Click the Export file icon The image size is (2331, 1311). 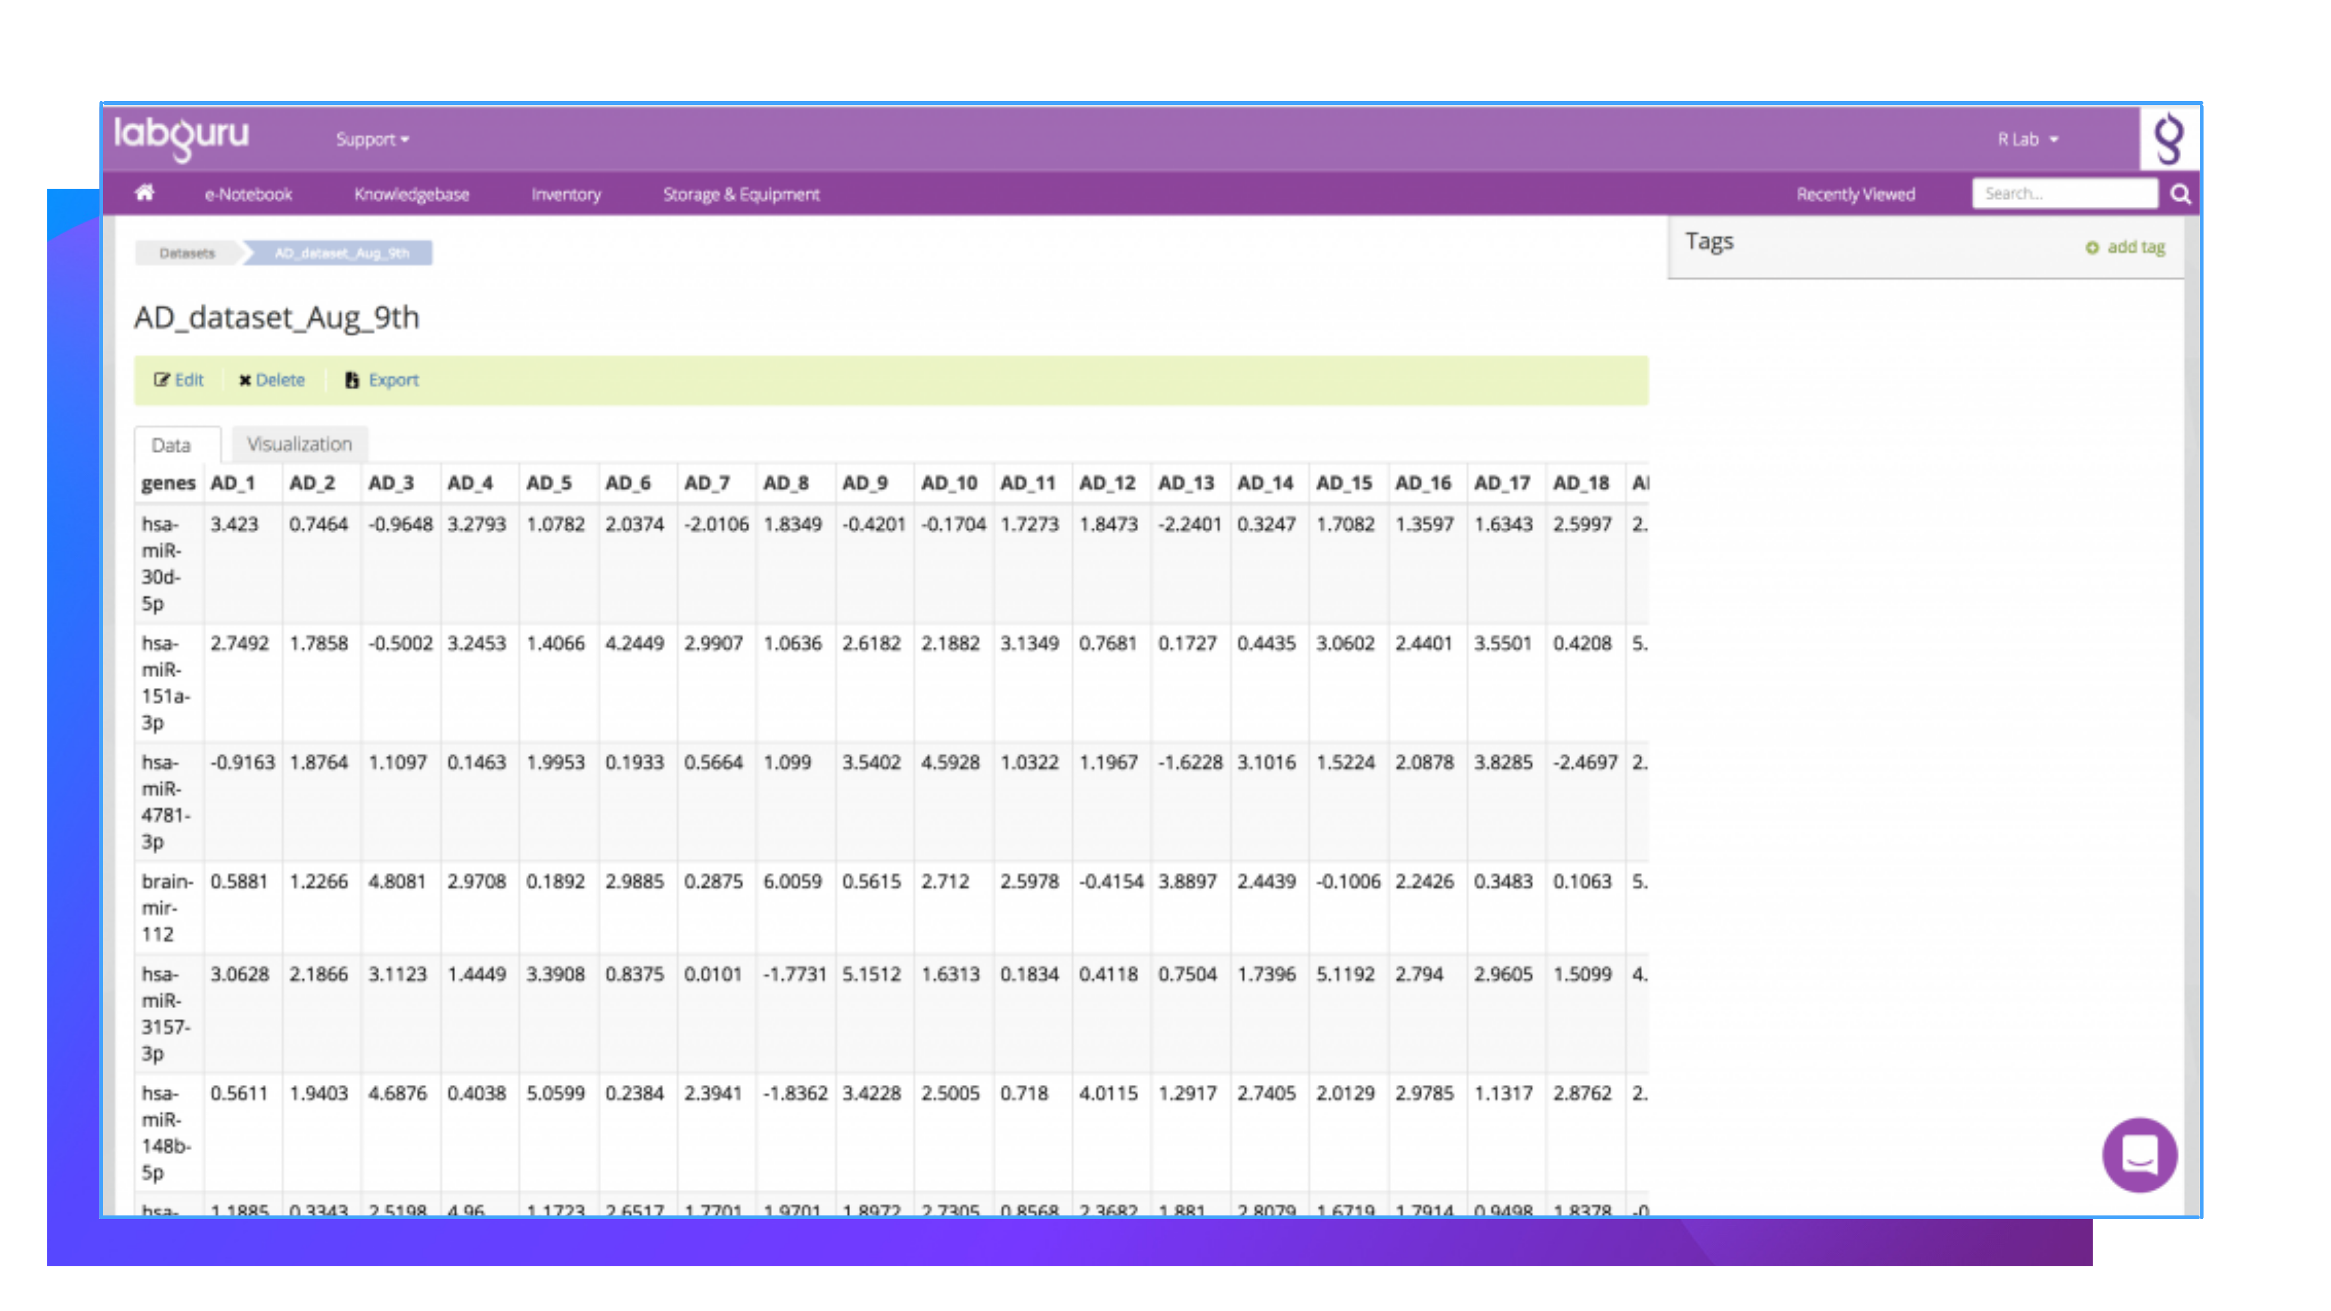(x=352, y=380)
